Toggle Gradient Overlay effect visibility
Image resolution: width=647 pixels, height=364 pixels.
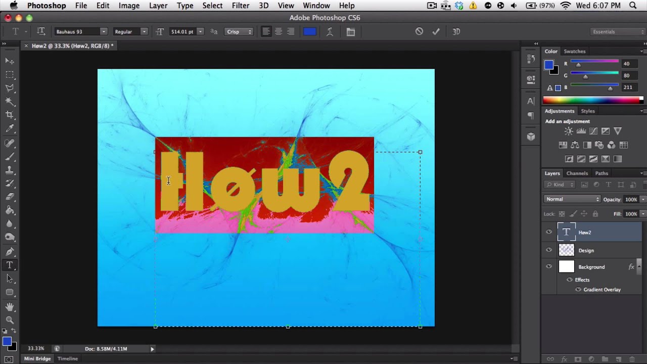tap(578, 290)
